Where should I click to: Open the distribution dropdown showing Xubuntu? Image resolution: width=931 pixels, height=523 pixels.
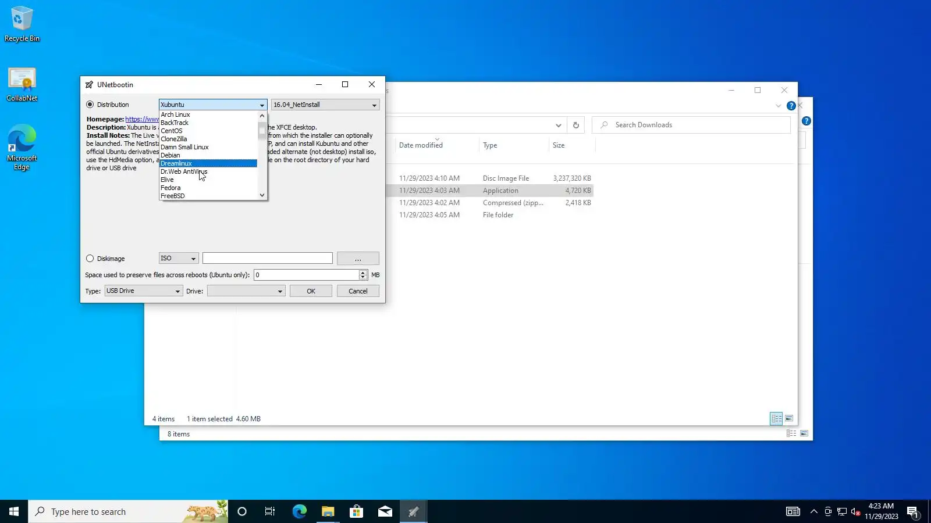tap(213, 105)
